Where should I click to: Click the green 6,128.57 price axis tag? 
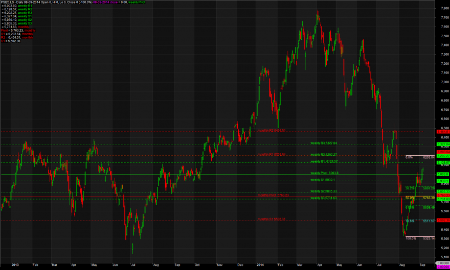pos(443,163)
